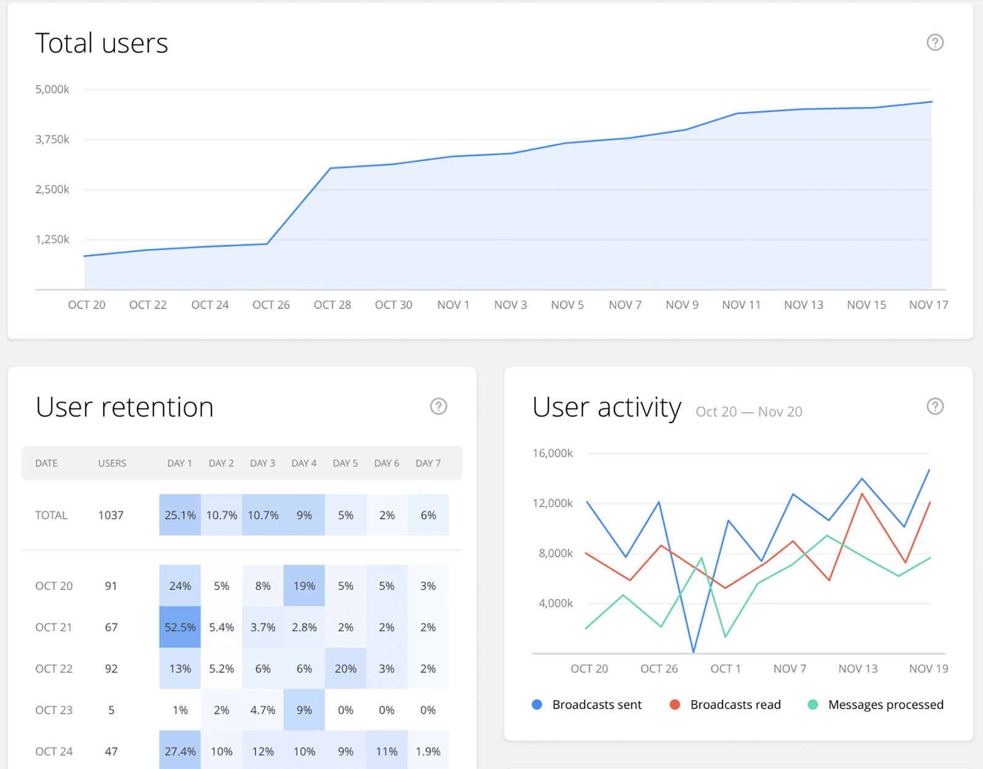Viewport: 983px width, 769px height.
Task: Click the OCT 22 row label in retention table
Action: coord(53,669)
